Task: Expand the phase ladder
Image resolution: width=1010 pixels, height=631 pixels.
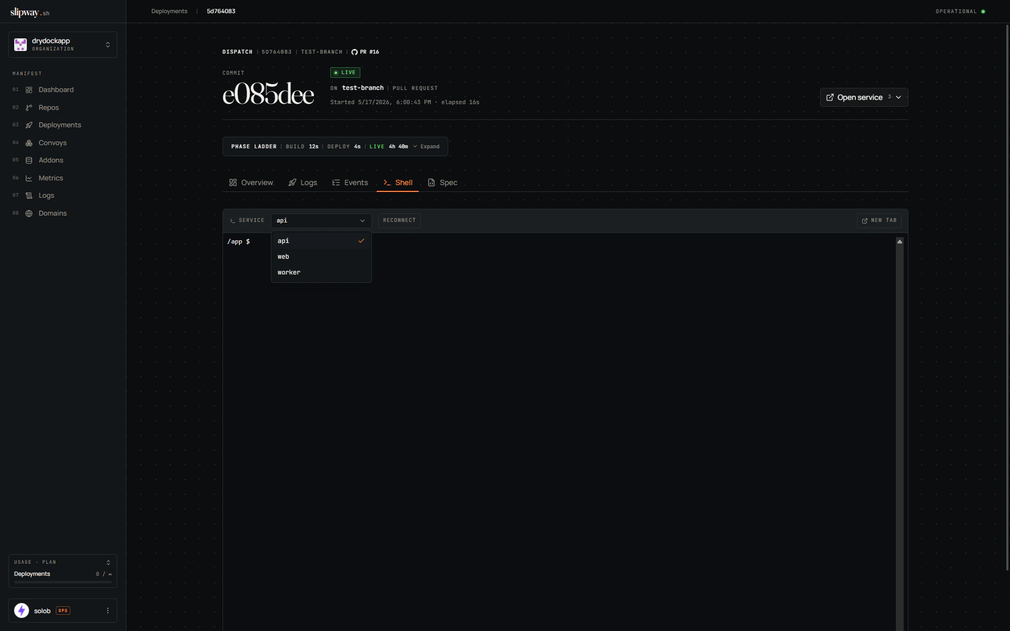Action: click(426, 147)
